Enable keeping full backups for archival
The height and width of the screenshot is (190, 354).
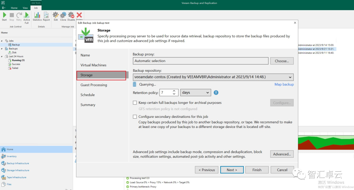tap(135, 103)
